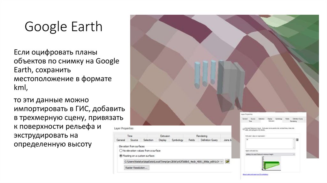Open Fields tab in small extrusion dialog
This screenshot has width=327, height=183.
(x=287, y=119)
